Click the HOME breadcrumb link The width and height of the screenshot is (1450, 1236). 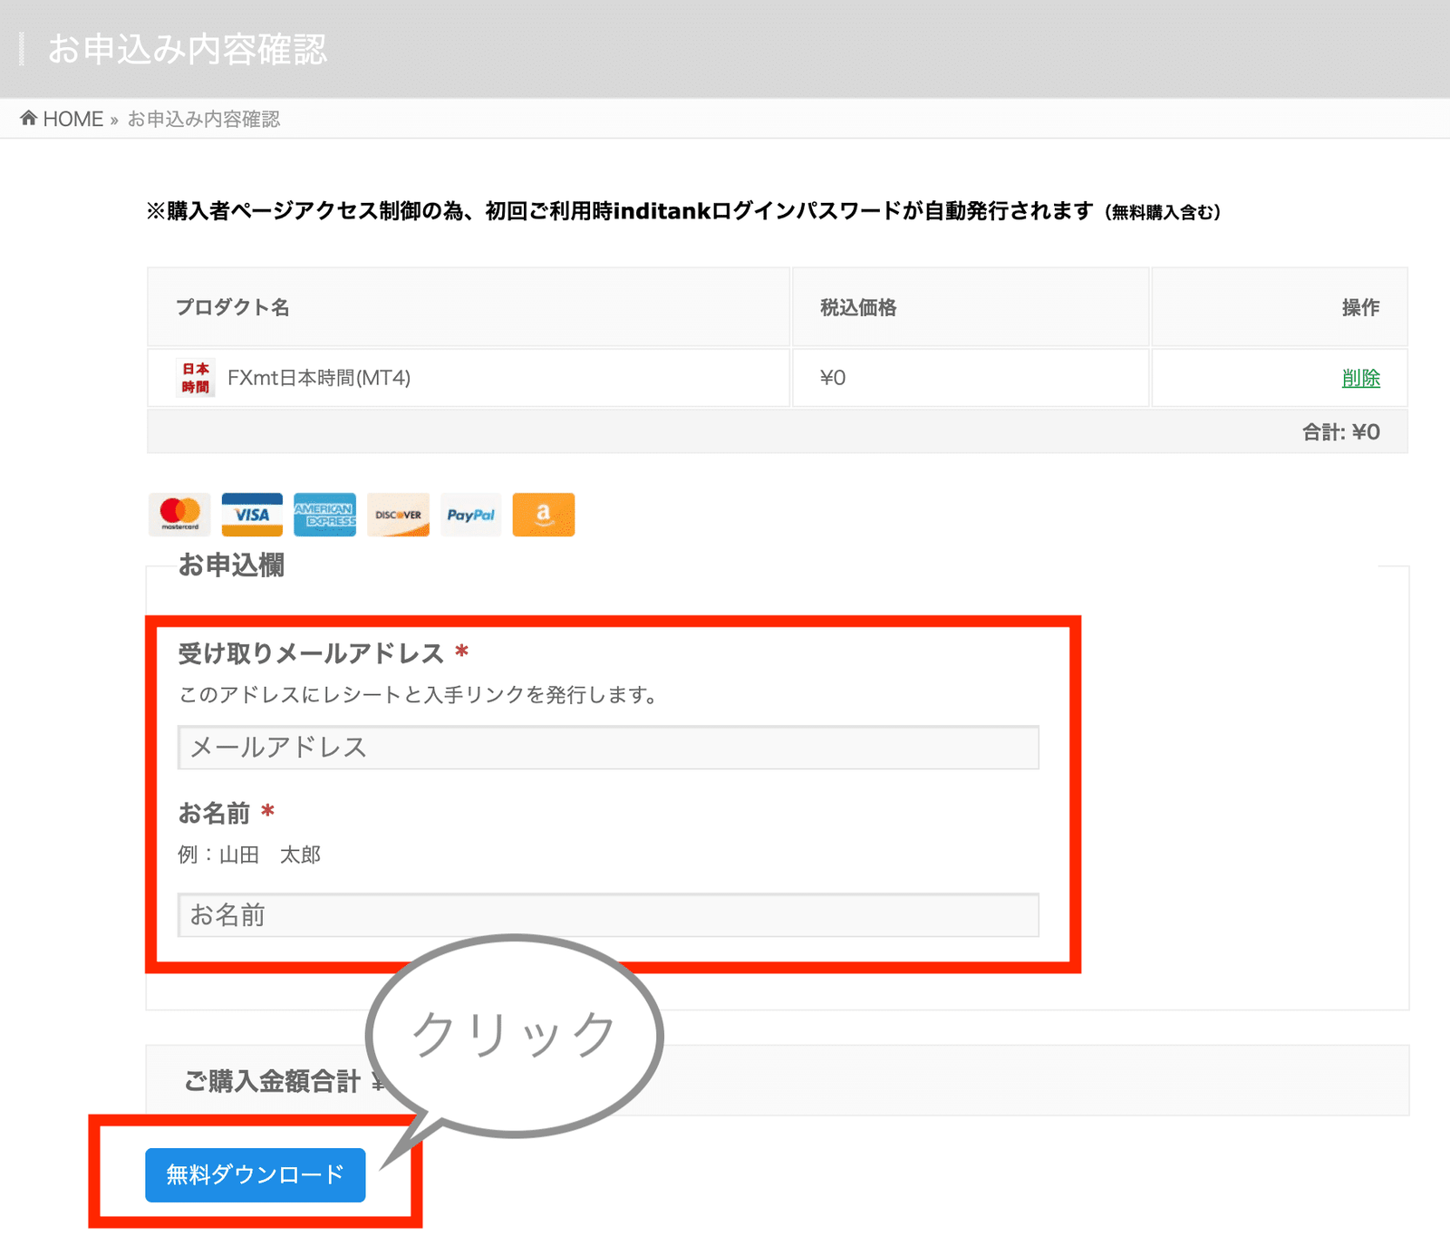[x=72, y=120]
